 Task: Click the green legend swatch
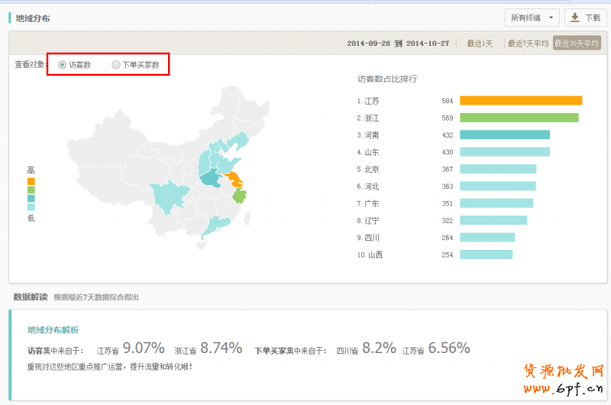point(31,190)
